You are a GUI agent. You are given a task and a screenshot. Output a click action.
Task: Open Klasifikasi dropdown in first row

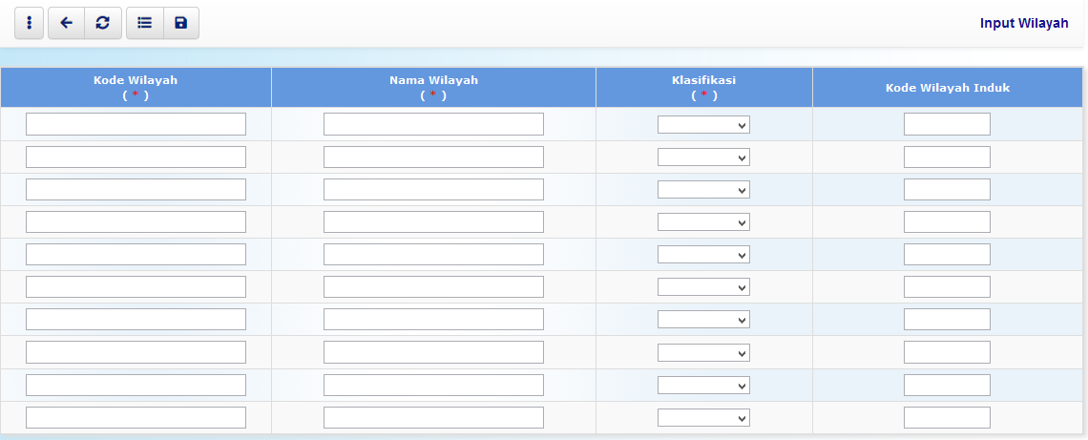pos(703,125)
